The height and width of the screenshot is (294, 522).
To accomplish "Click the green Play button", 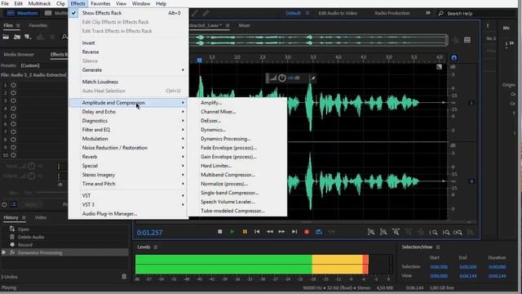I will tap(232, 232).
